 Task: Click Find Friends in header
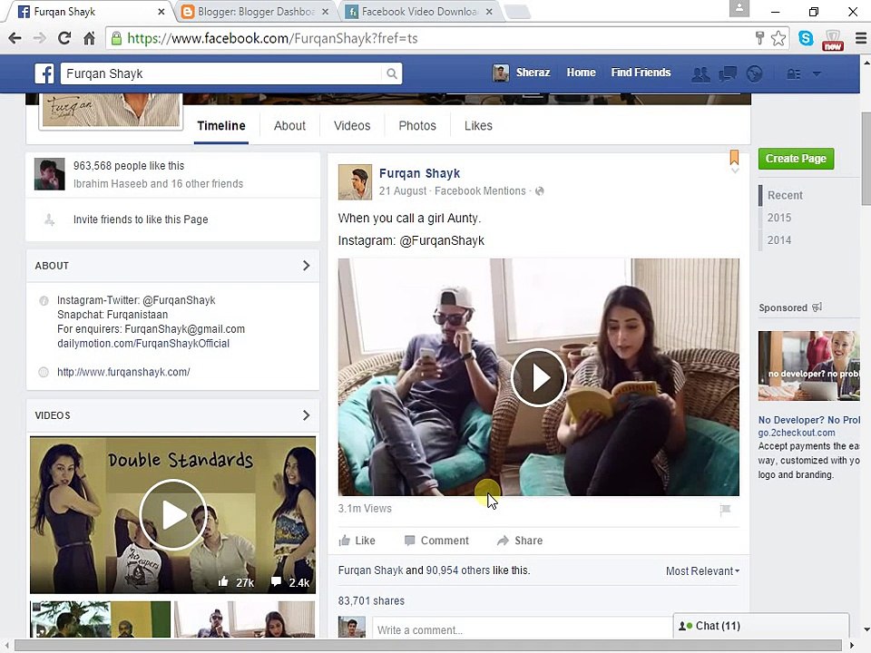(x=641, y=73)
